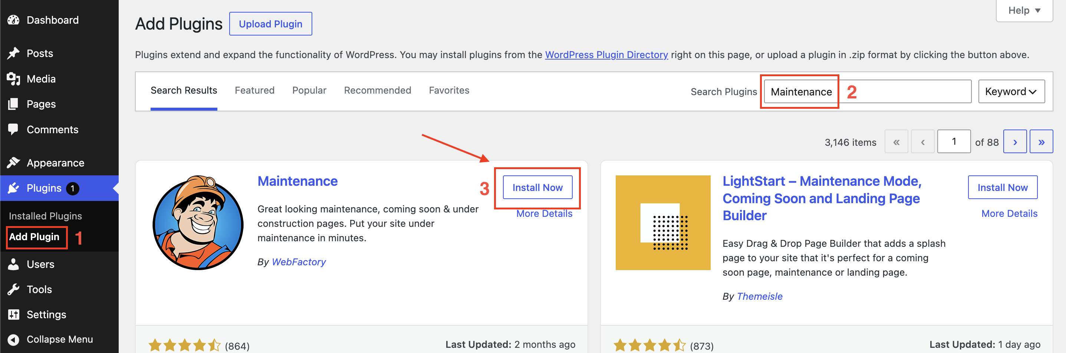The width and height of the screenshot is (1066, 353).
Task: Switch to the Featured tab
Action: pos(254,90)
